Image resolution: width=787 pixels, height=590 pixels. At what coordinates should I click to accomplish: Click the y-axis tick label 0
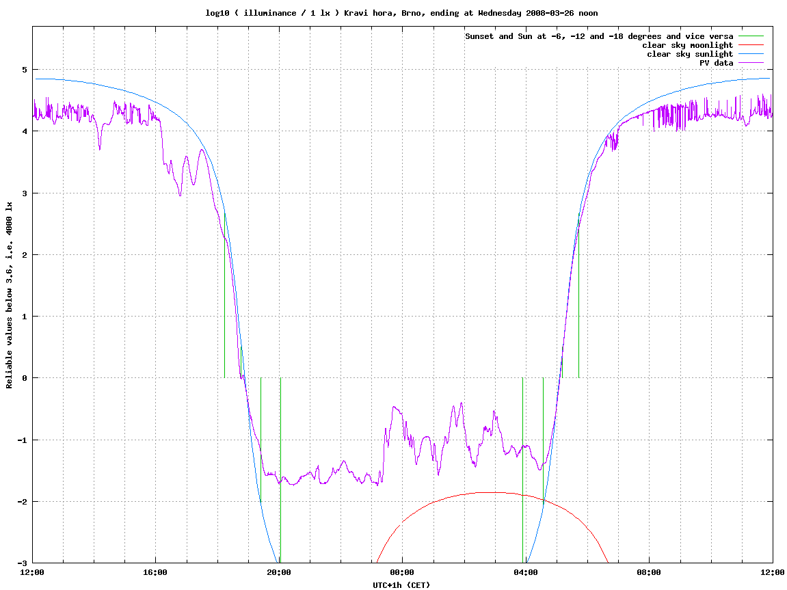point(25,378)
